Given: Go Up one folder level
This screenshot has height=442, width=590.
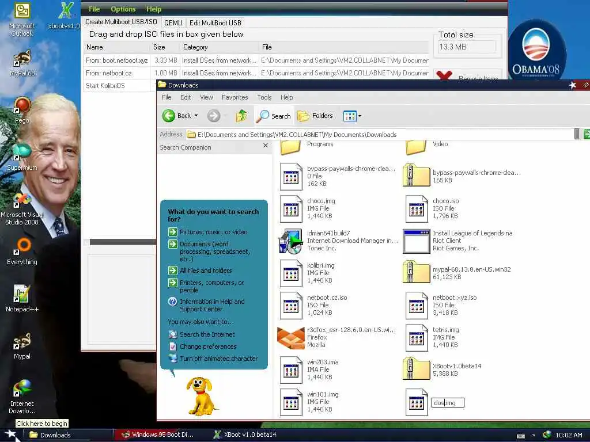Looking at the screenshot, I should (x=241, y=116).
